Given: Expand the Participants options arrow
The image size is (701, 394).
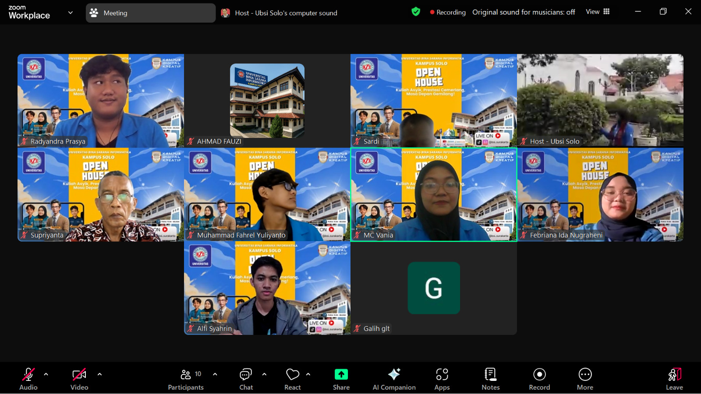Looking at the screenshot, I should point(215,374).
